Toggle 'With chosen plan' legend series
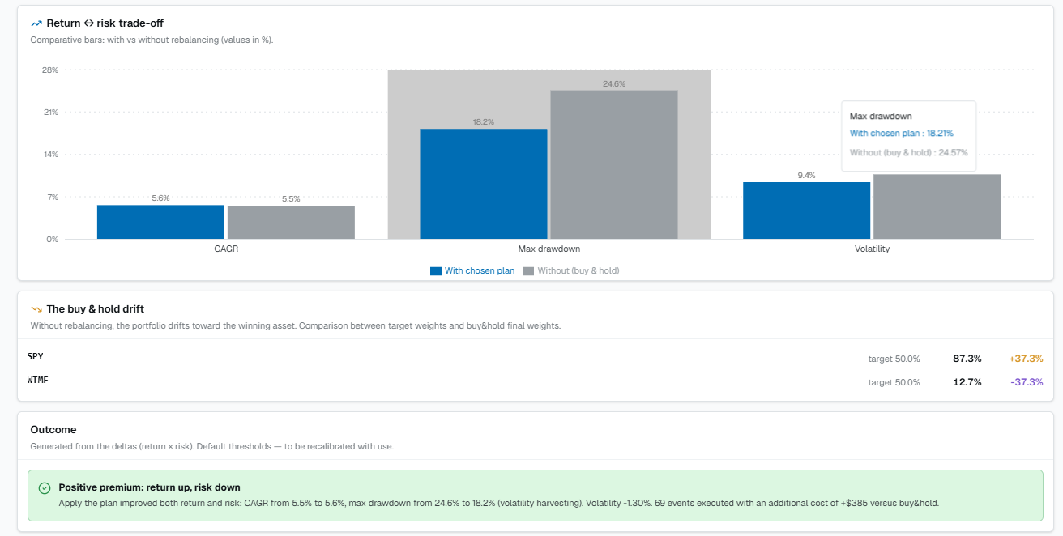Image resolution: width=1063 pixels, height=536 pixels. pos(472,271)
